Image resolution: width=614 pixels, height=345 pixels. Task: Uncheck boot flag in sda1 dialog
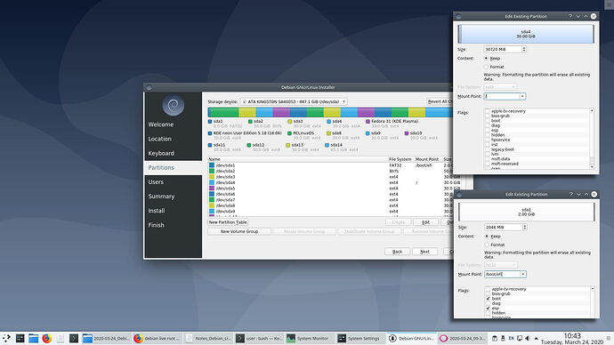pyautogui.click(x=488, y=299)
